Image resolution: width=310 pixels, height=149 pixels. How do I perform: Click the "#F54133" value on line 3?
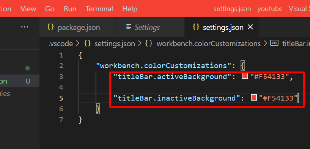[x=269, y=76]
